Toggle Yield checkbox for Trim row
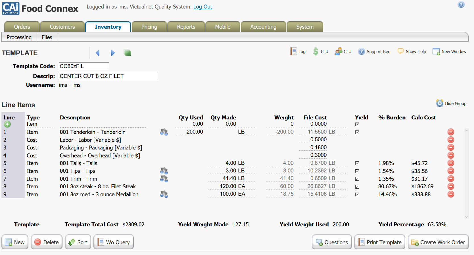The width and height of the screenshot is (474, 255). pos(357,179)
